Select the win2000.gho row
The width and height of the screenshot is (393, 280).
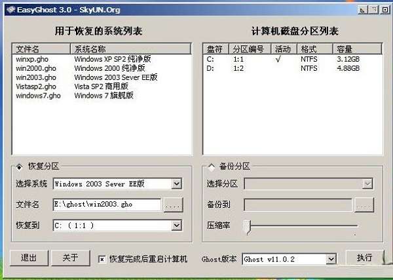click(x=102, y=68)
